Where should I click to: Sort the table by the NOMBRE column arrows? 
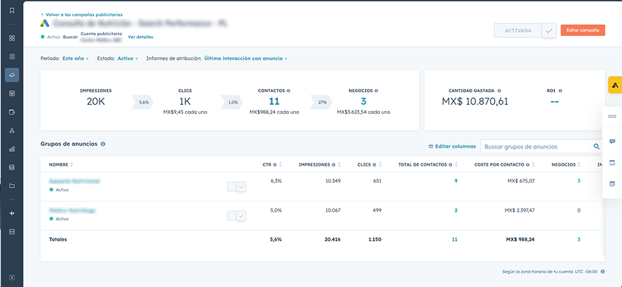71,165
